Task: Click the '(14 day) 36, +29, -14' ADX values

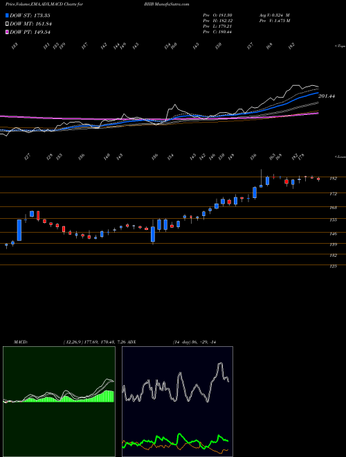Action: [x=194, y=342]
